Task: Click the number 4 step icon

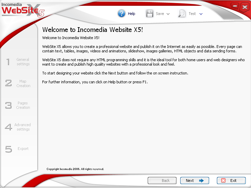Action: tap(8, 127)
